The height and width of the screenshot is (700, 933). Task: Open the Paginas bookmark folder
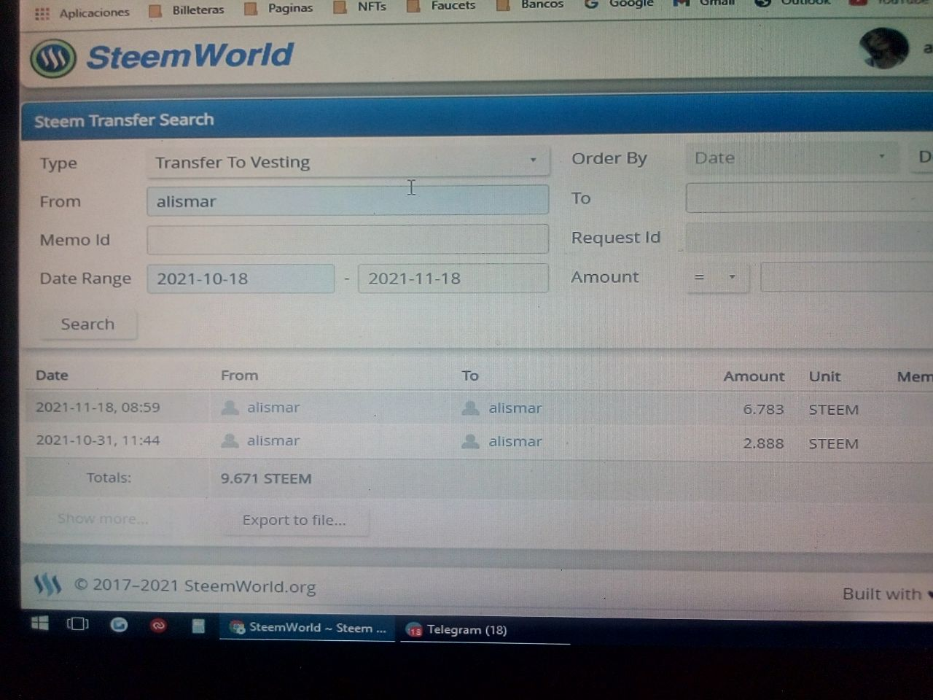click(279, 9)
